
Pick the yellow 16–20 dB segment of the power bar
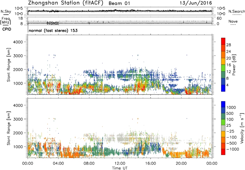223,61
